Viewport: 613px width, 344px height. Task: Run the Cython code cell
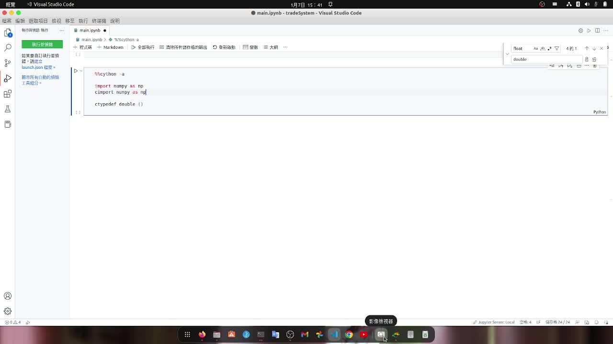[x=75, y=71]
